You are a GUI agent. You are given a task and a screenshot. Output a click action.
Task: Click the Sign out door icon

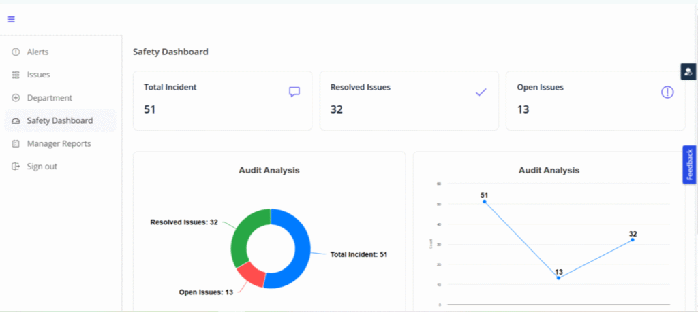(16, 167)
